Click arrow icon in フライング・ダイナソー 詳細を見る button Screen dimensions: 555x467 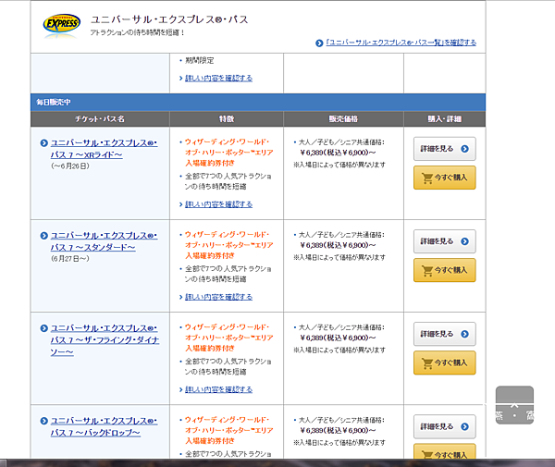464,334
